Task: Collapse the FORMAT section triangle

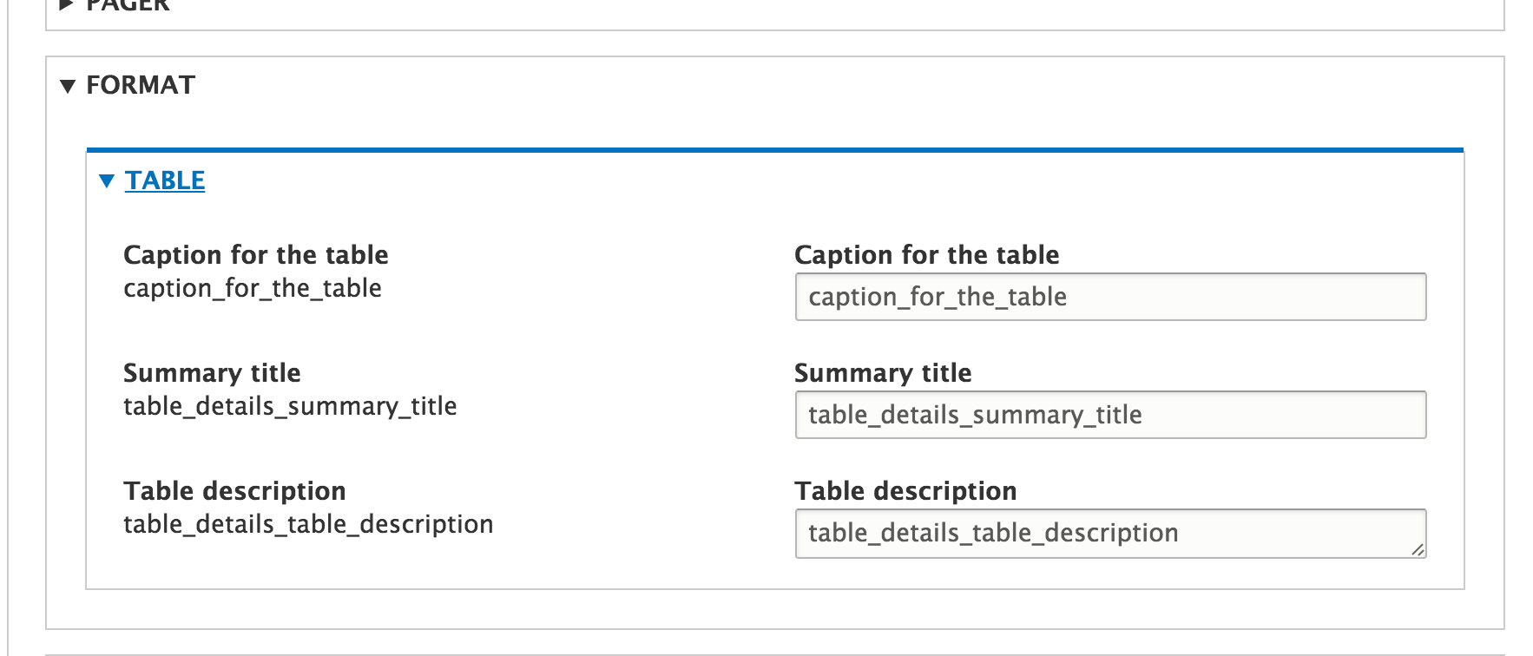Action: (68, 86)
